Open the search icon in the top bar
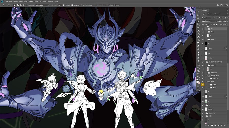229x128 pixels. coord(218,5)
